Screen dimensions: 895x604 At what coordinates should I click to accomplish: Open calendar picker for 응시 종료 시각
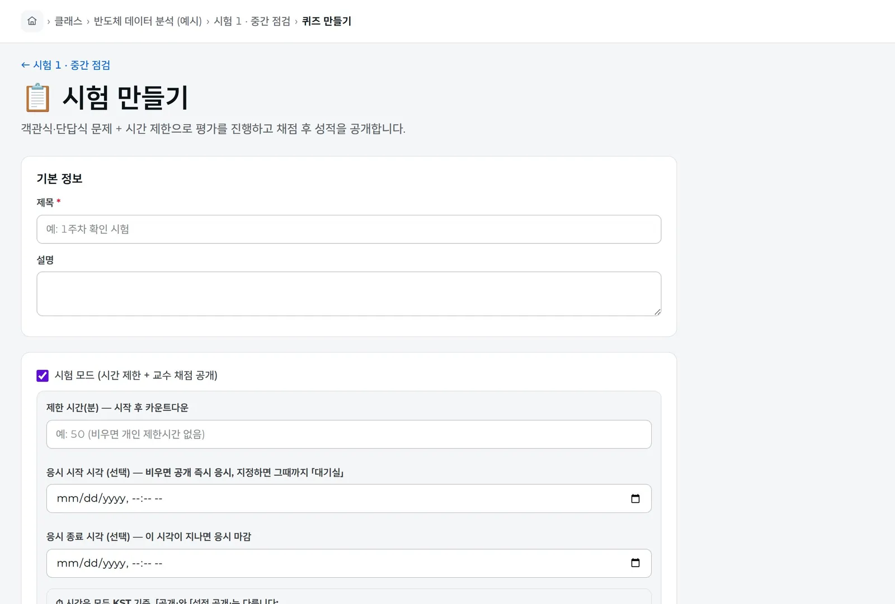(x=635, y=563)
